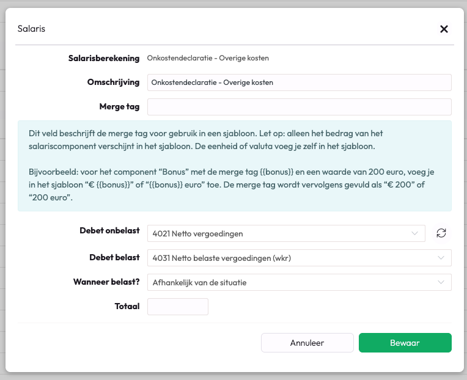Click the Salarisberekening value text
Viewport: 467px width, 380px height.
tap(208, 58)
